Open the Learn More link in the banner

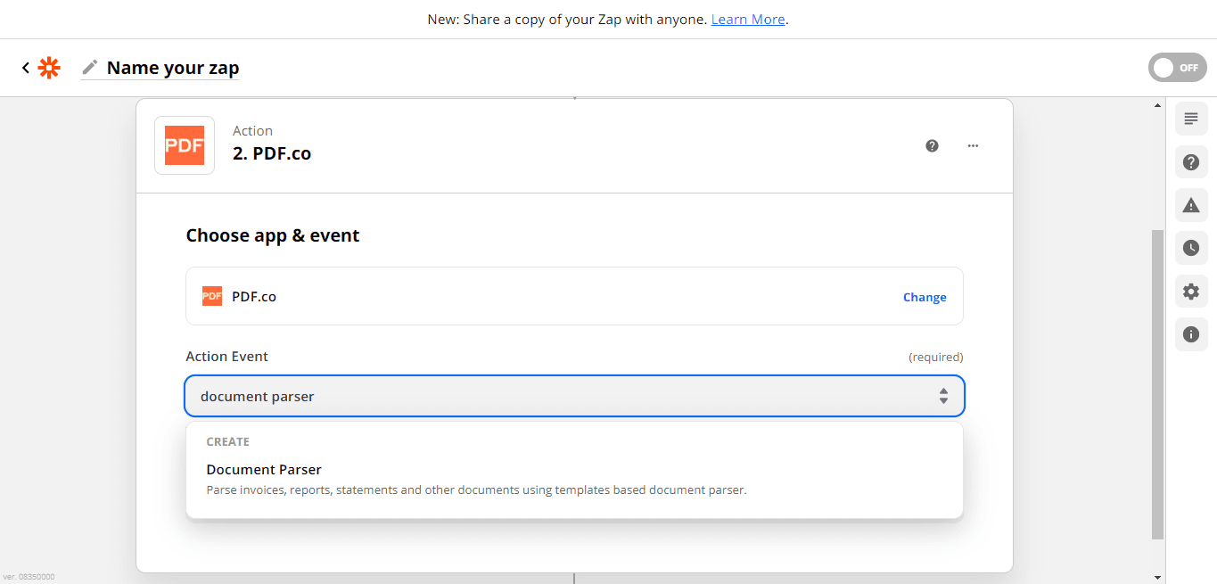pyautogui.click(x=747, y=19)
